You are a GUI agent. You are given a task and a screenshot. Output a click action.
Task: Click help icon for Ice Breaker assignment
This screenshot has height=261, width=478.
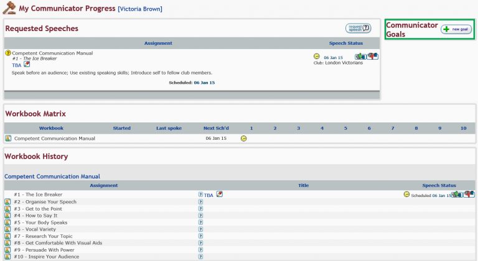click(x=200, y=195)
